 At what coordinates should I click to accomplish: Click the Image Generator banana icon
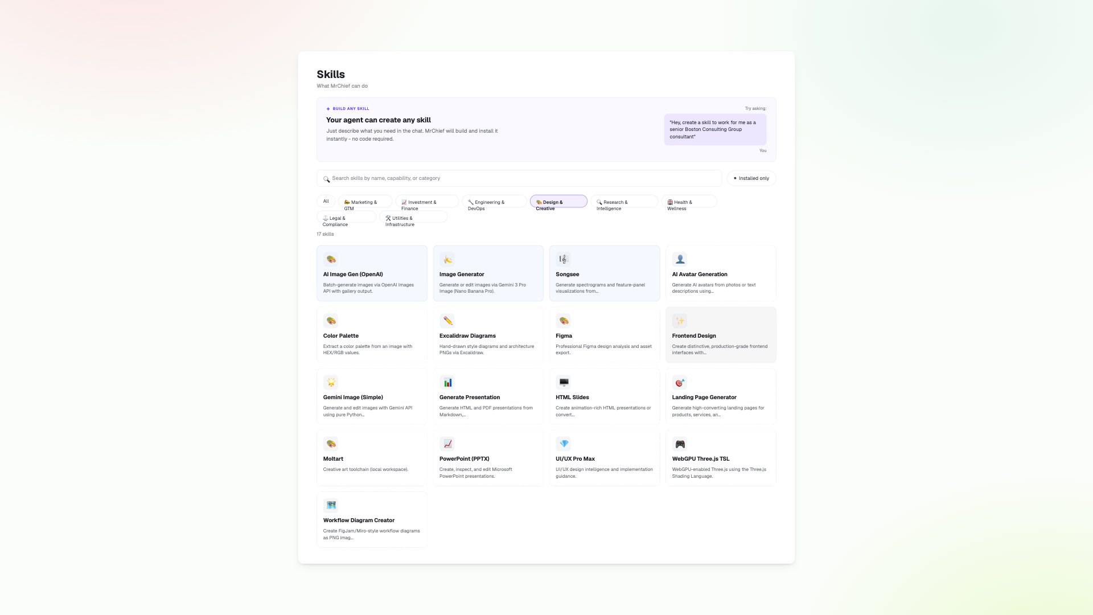(447, 260)
